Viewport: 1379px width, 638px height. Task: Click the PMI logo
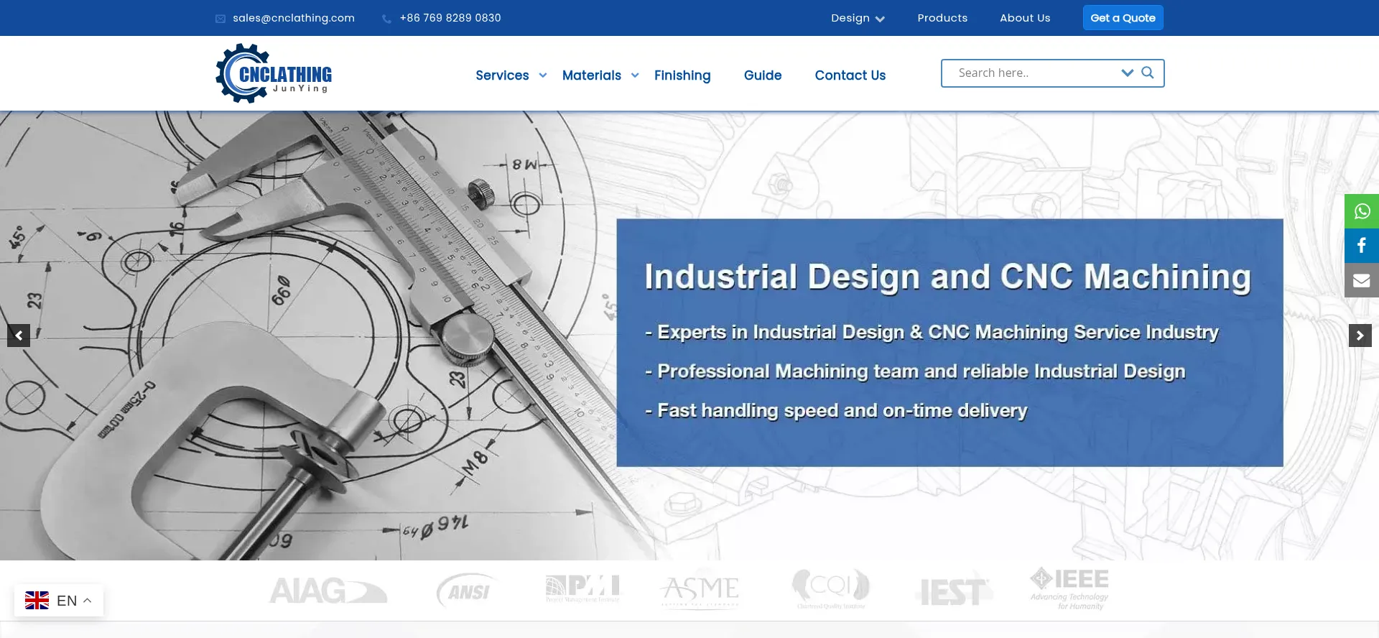tap(582, 588)
